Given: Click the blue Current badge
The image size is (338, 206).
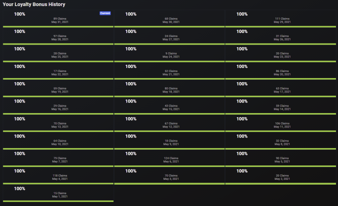Looking at the screenshot, I should pos(105,13).
